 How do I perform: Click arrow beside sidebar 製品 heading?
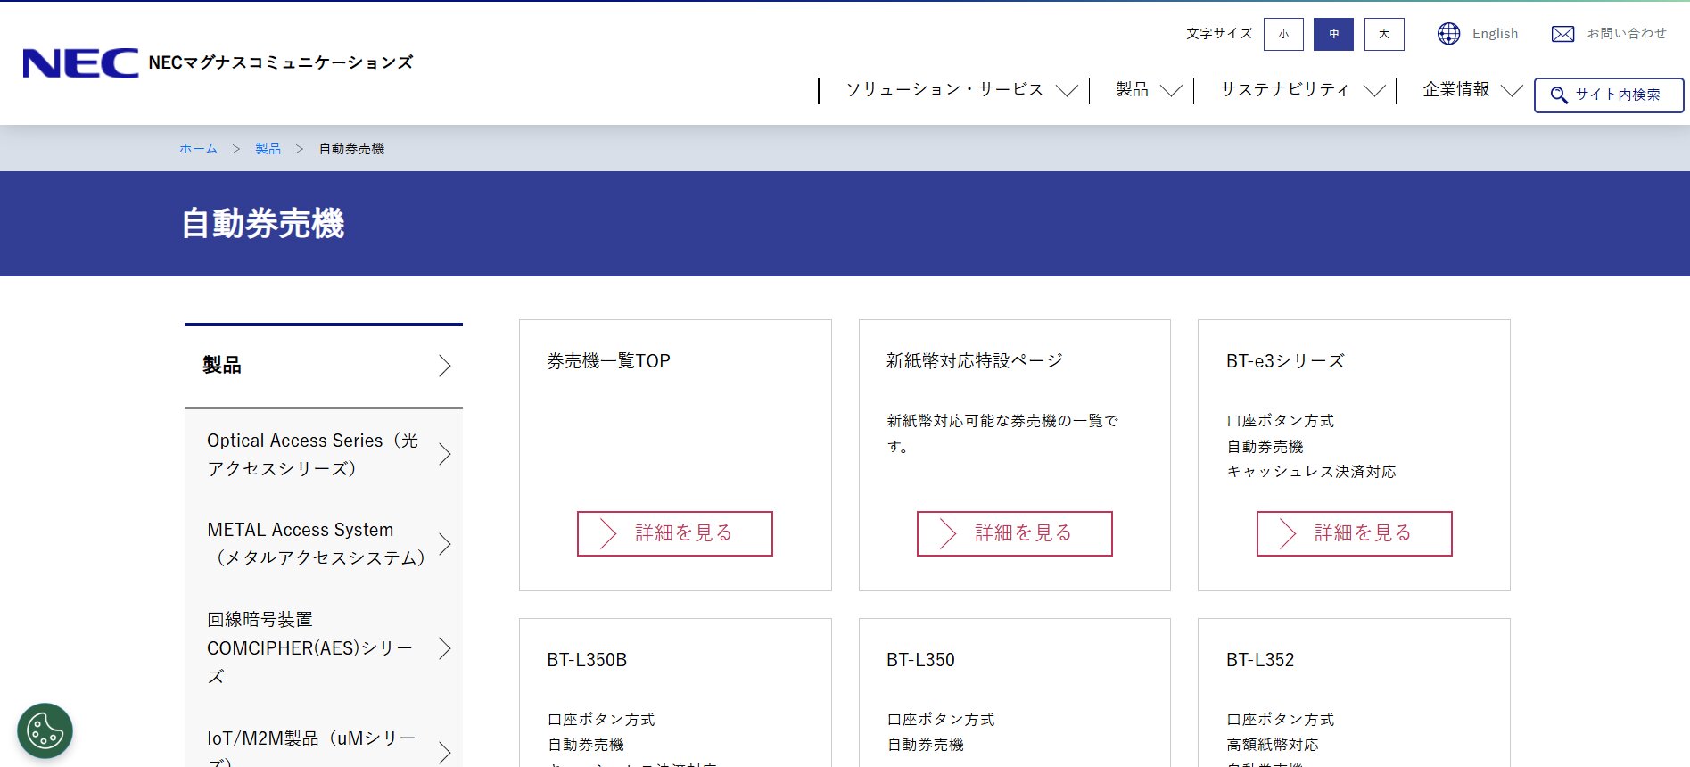tap(444, 366)
